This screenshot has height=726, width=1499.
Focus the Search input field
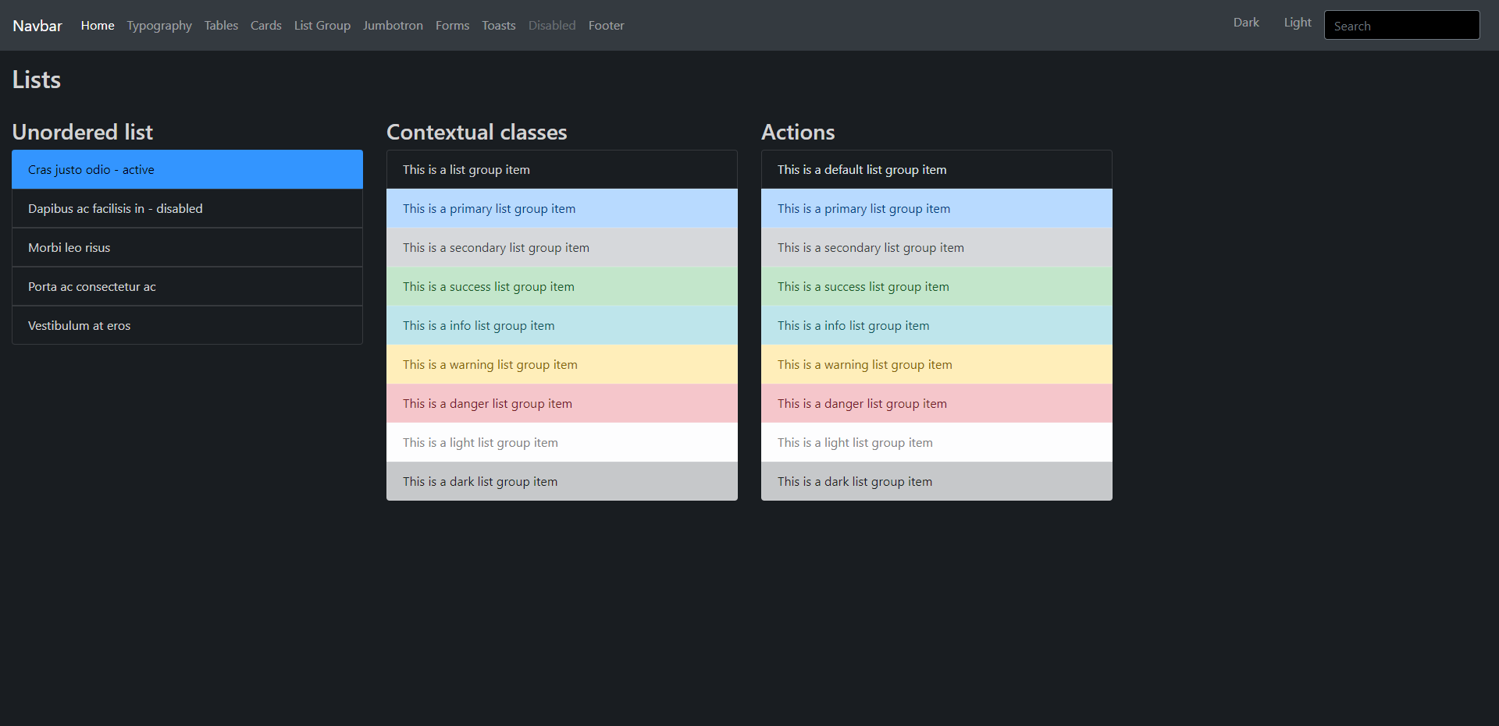click(1402, 25)
